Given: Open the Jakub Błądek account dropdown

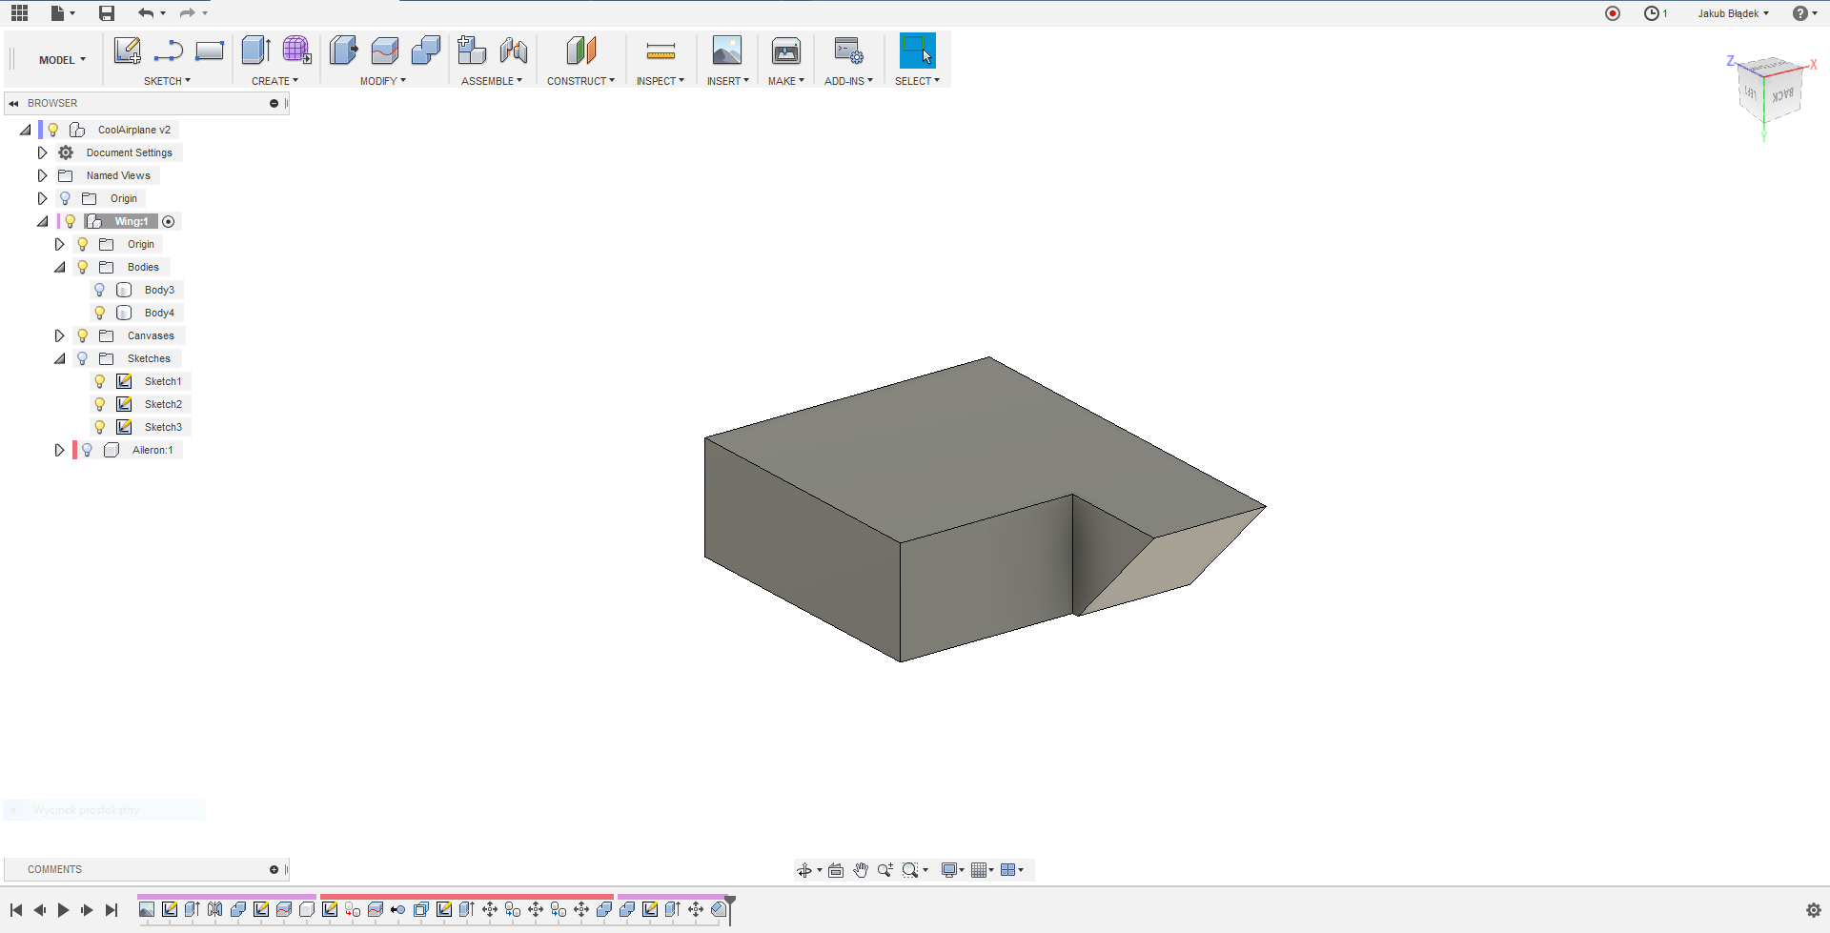Looking at the screenshot, I should point(1733,13).
